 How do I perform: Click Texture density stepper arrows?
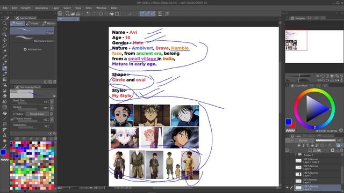[x=49, y=120]
